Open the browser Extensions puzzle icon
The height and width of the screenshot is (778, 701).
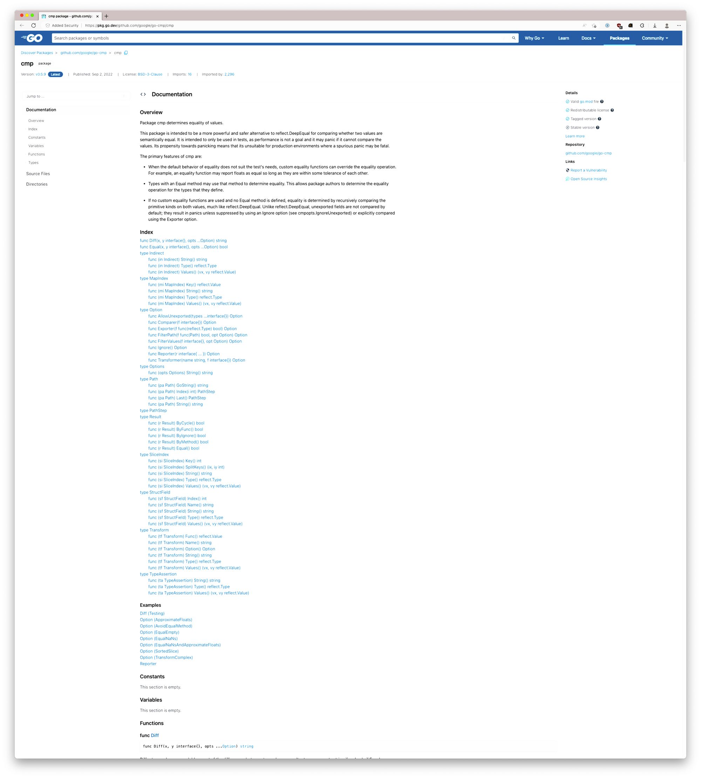(x=642, y=26)
